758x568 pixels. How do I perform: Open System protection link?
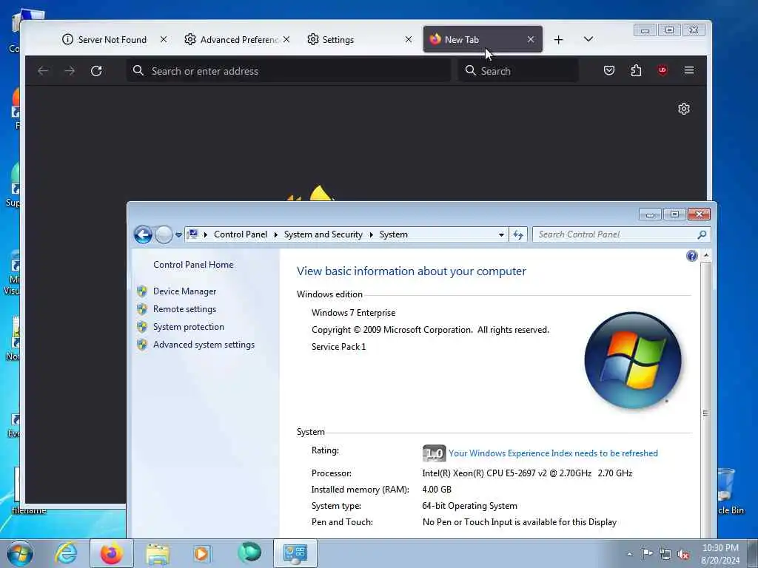coord(189,327)
